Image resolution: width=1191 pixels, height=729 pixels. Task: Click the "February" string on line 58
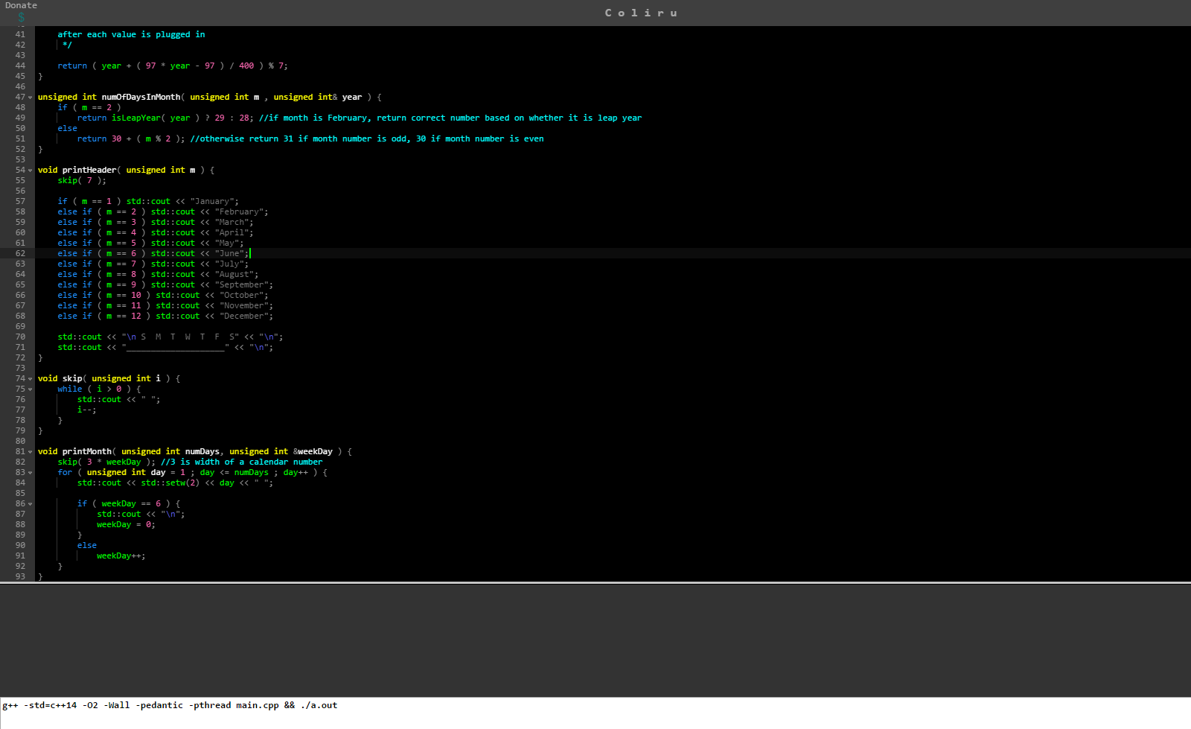(x=239, y=211)
